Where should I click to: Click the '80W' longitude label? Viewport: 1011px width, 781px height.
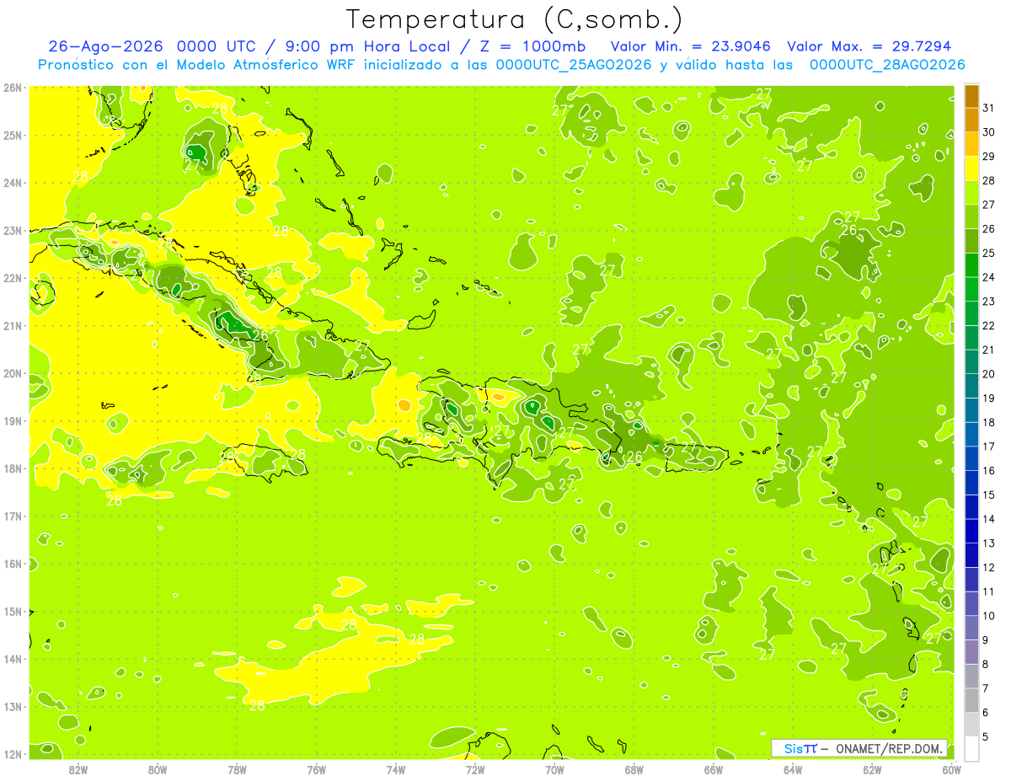[157, 769]
